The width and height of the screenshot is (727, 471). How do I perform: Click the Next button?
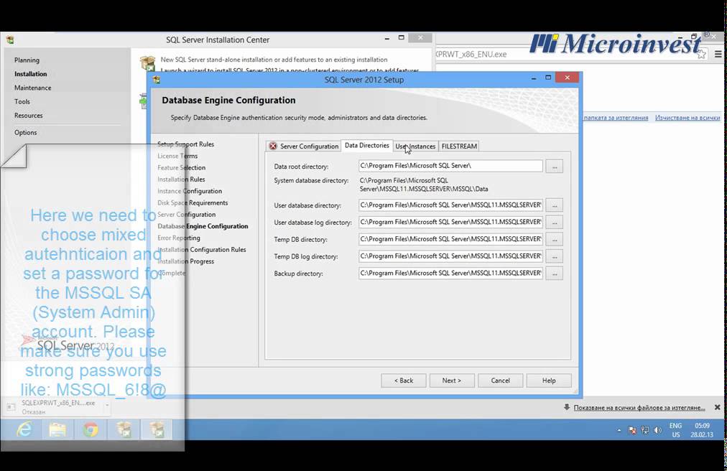pyautogui.click(x=452, y=381)
